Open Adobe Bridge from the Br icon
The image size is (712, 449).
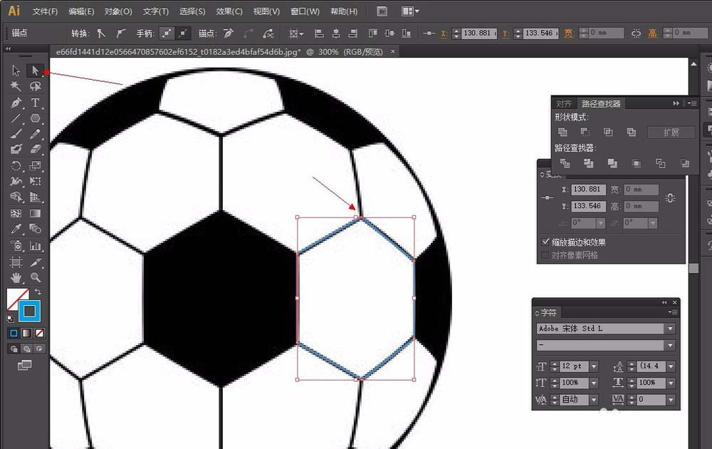pyautogui.click(x=382, y=11)
